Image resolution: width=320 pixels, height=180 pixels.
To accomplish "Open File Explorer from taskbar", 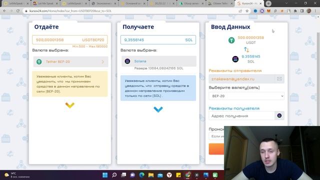I will pyautogui.click(x=151, y=175).
